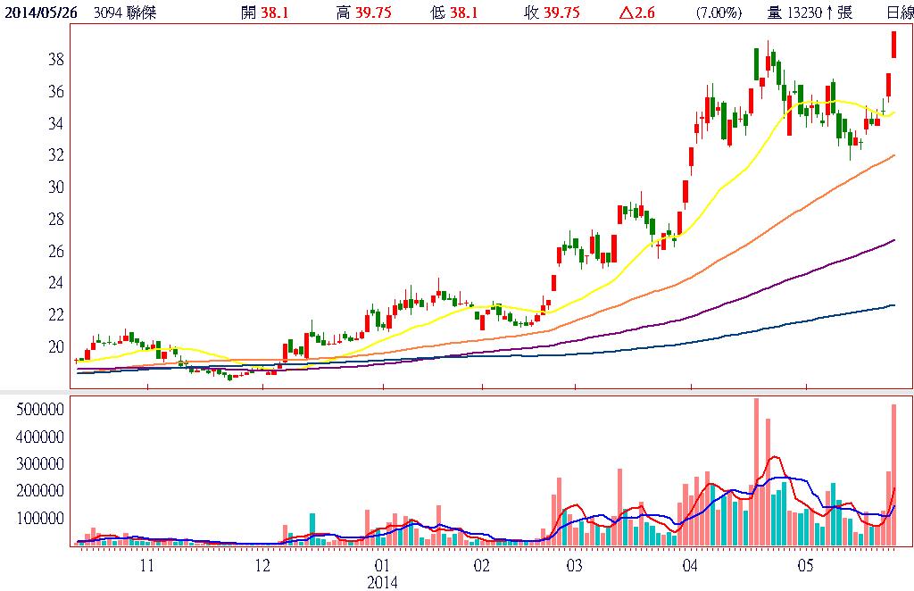This screenshot has height=591, width=914.
Task: Click the closing price 收 39.75
Action: 552,12
